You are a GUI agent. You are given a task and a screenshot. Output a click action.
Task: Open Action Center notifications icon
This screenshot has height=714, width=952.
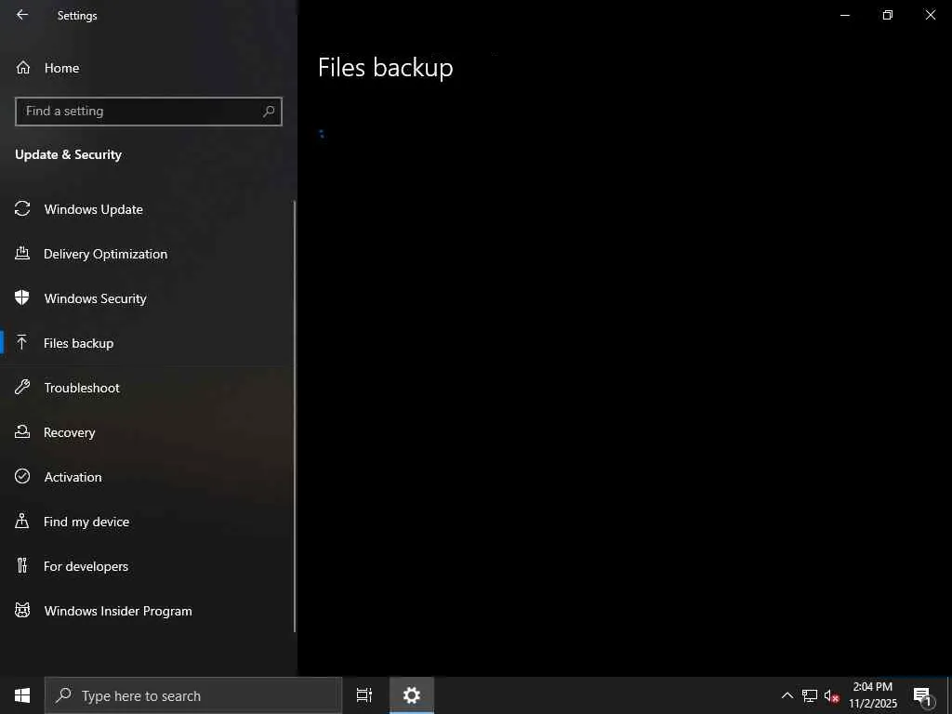point(923,695)
